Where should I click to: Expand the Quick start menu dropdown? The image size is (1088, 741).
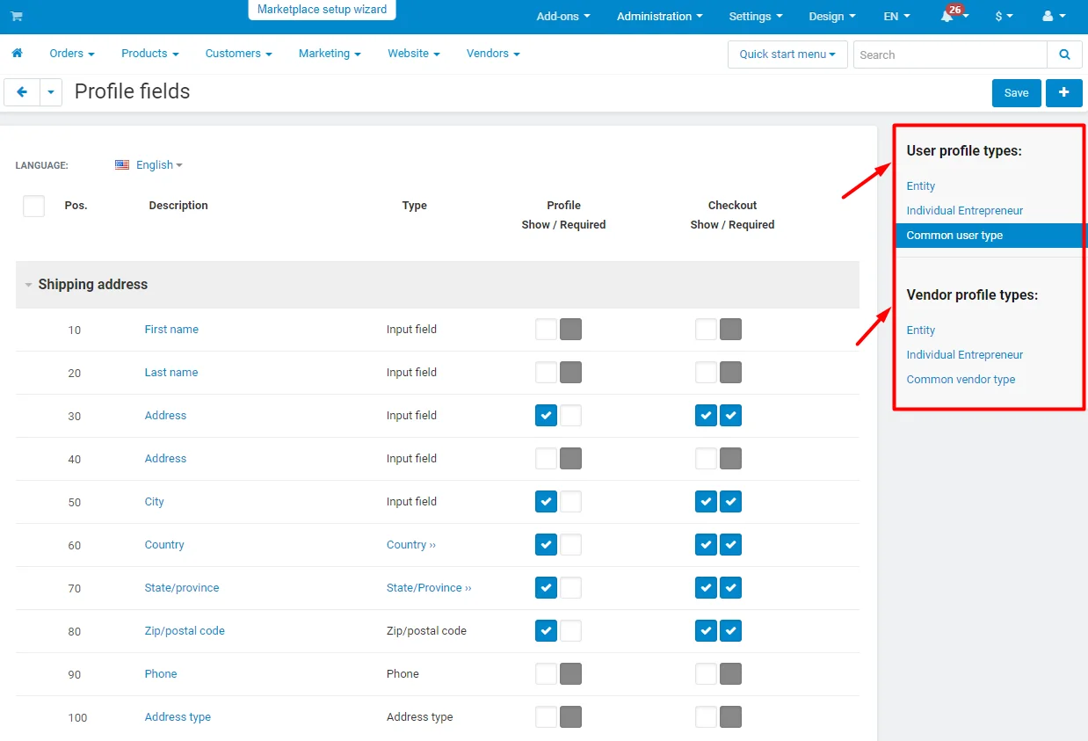(787, 54)
